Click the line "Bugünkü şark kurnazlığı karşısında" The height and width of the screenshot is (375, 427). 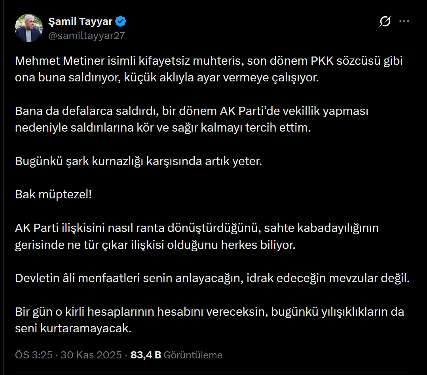139,162
